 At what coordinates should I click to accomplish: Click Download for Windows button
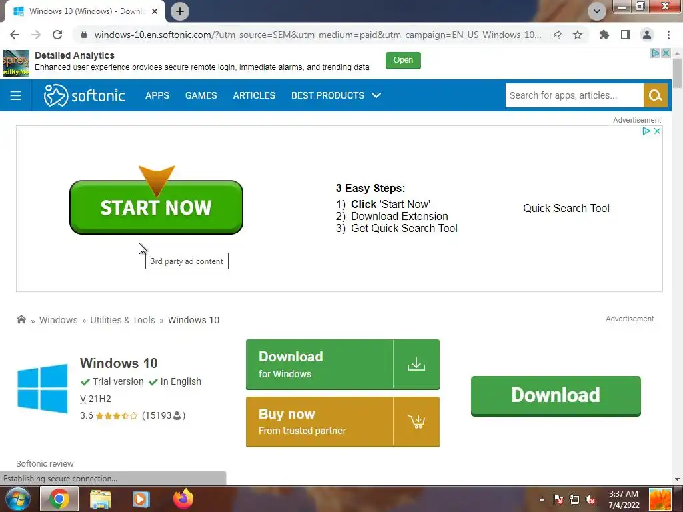click(342, 365)
